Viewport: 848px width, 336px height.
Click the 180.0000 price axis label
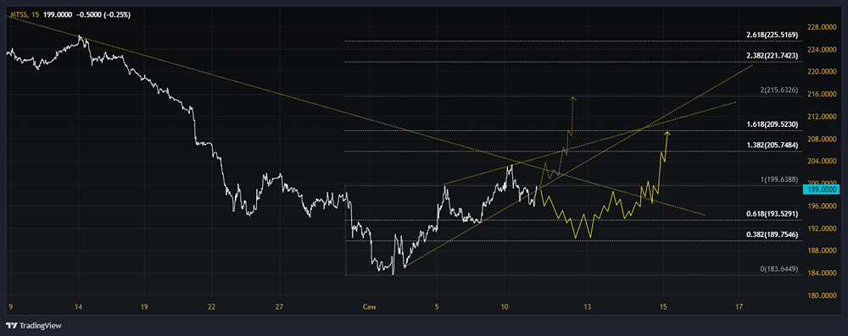[x=822, y=295]
